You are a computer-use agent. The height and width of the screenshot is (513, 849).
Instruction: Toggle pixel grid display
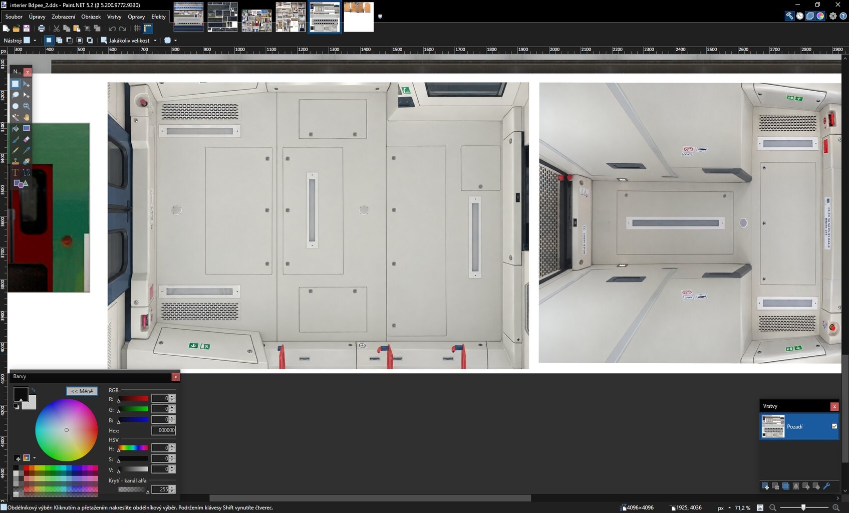137,29
